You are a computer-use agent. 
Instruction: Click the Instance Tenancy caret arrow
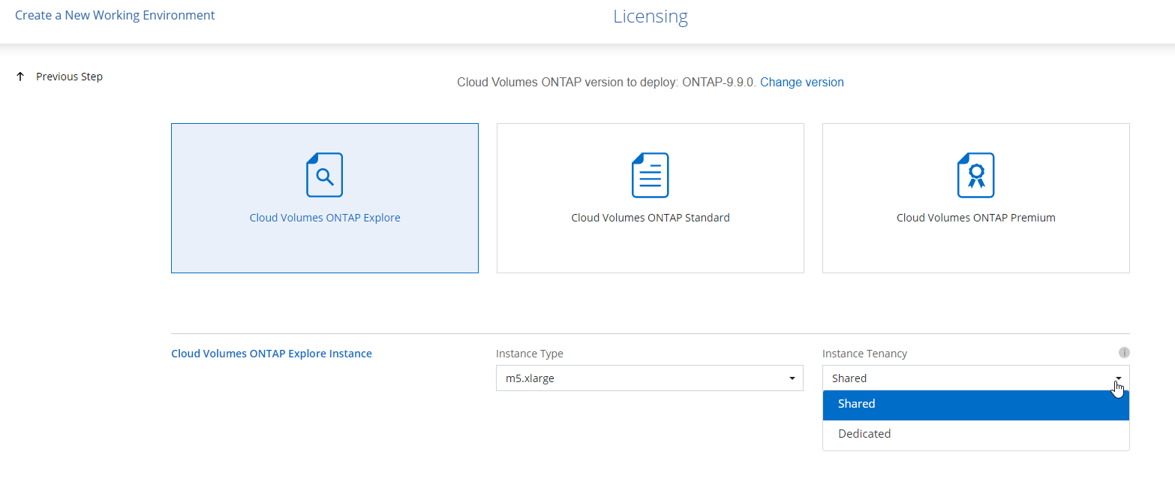click(x=1118, y=378)
